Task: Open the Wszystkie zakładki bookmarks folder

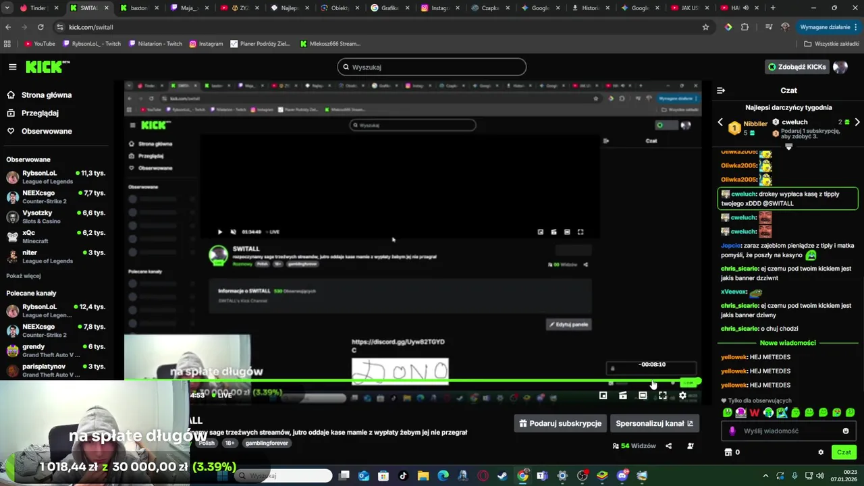Action: [832, 44]
